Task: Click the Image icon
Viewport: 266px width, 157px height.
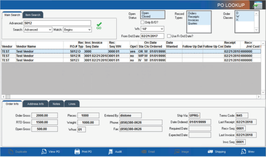Action: [177, 151]
